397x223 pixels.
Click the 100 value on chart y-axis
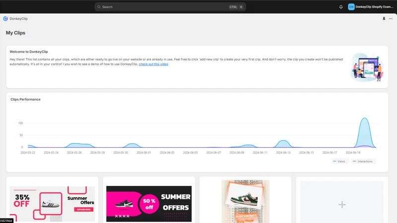pos(20,123)
